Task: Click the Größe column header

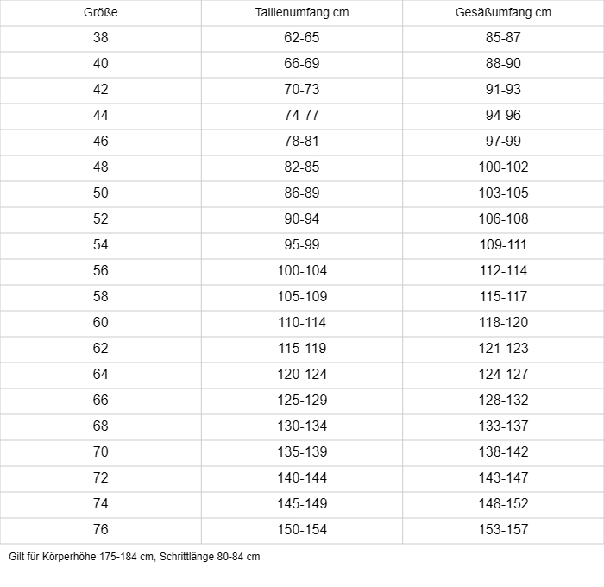Action: [101, 13]
